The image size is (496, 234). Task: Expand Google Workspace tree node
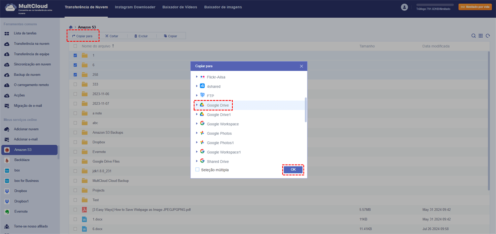pos(197,124)
